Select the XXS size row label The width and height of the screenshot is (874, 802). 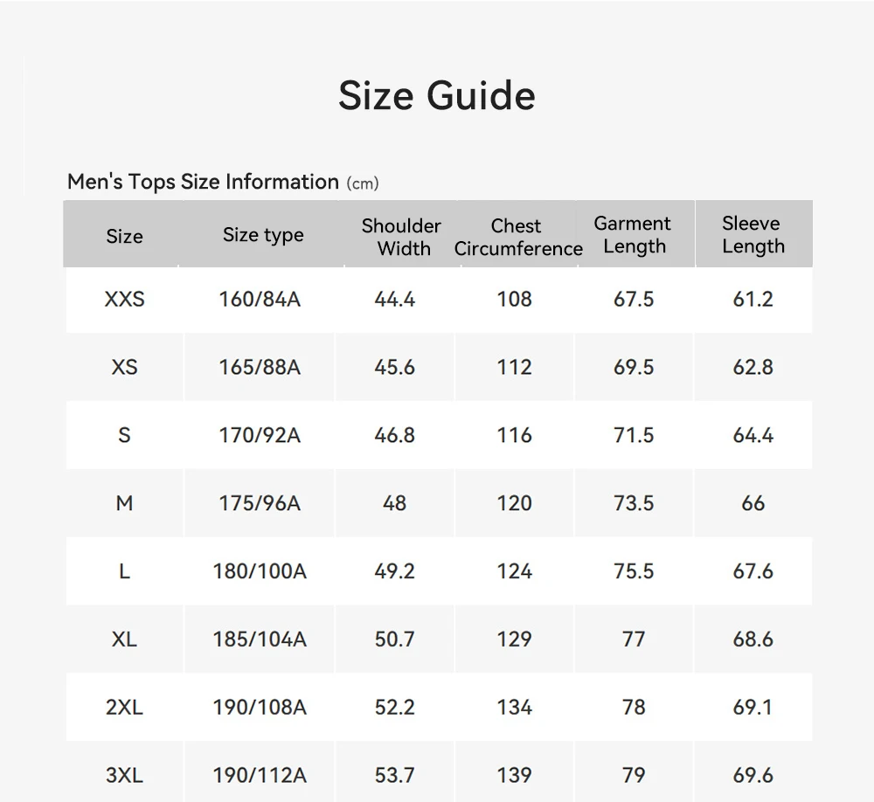124,299
